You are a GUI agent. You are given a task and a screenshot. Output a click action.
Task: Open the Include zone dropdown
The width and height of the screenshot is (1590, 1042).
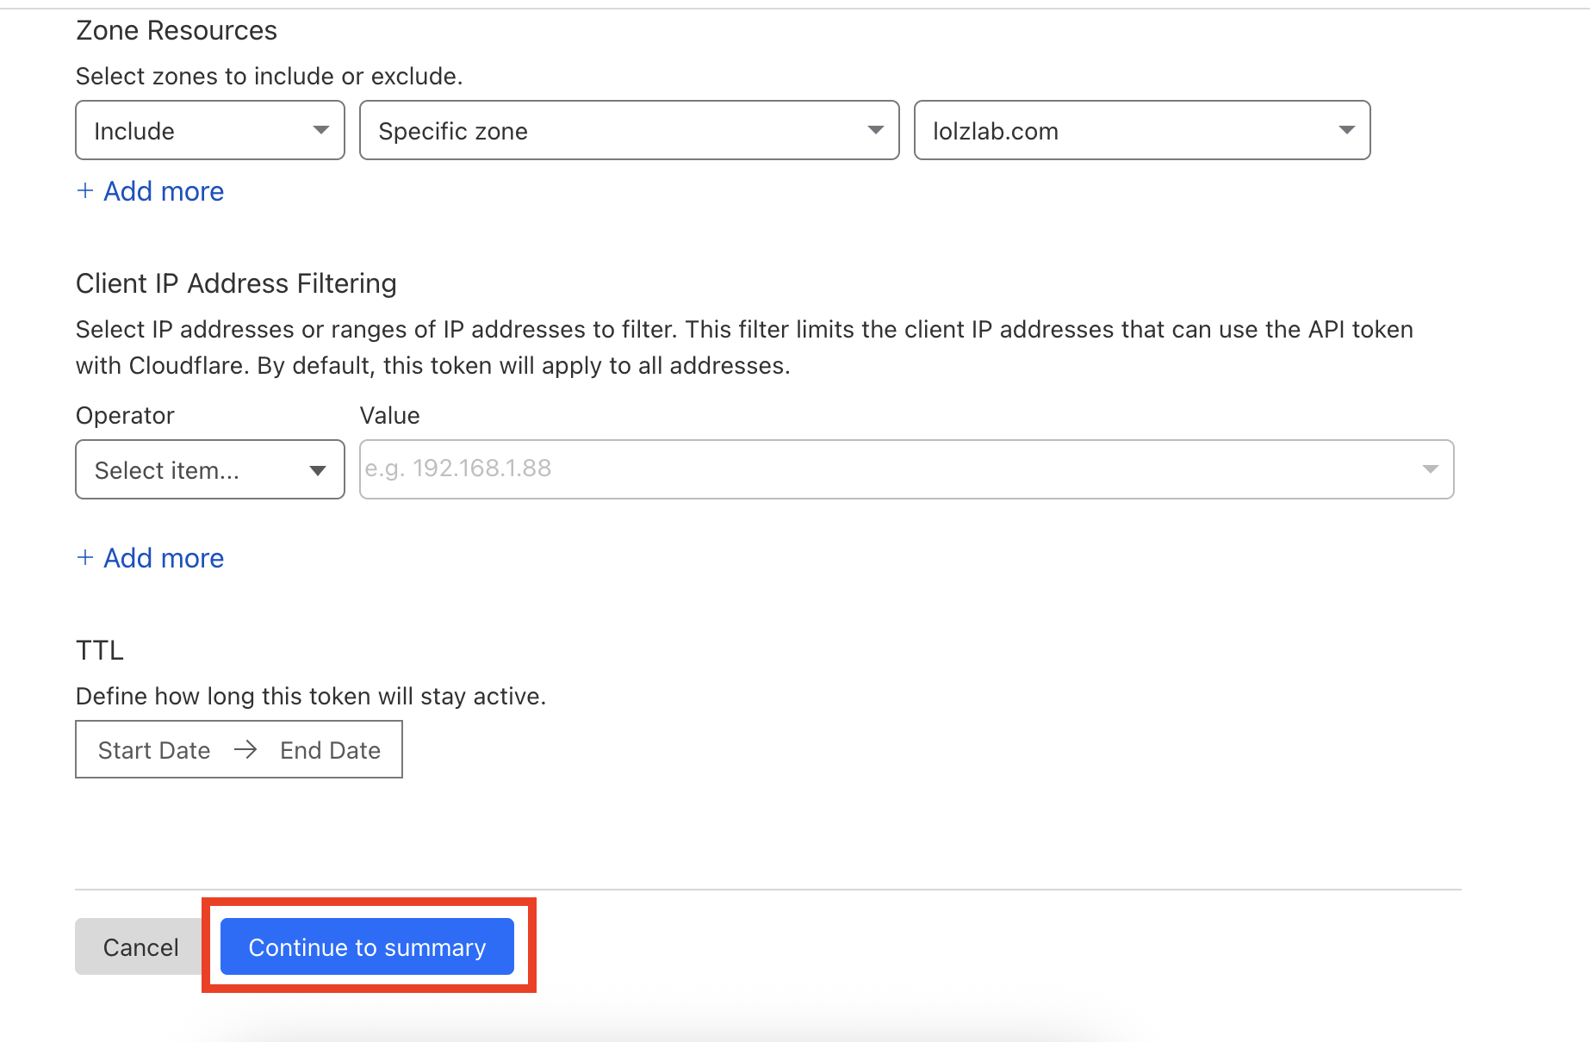pyautogui.click(x=210, y=130)
